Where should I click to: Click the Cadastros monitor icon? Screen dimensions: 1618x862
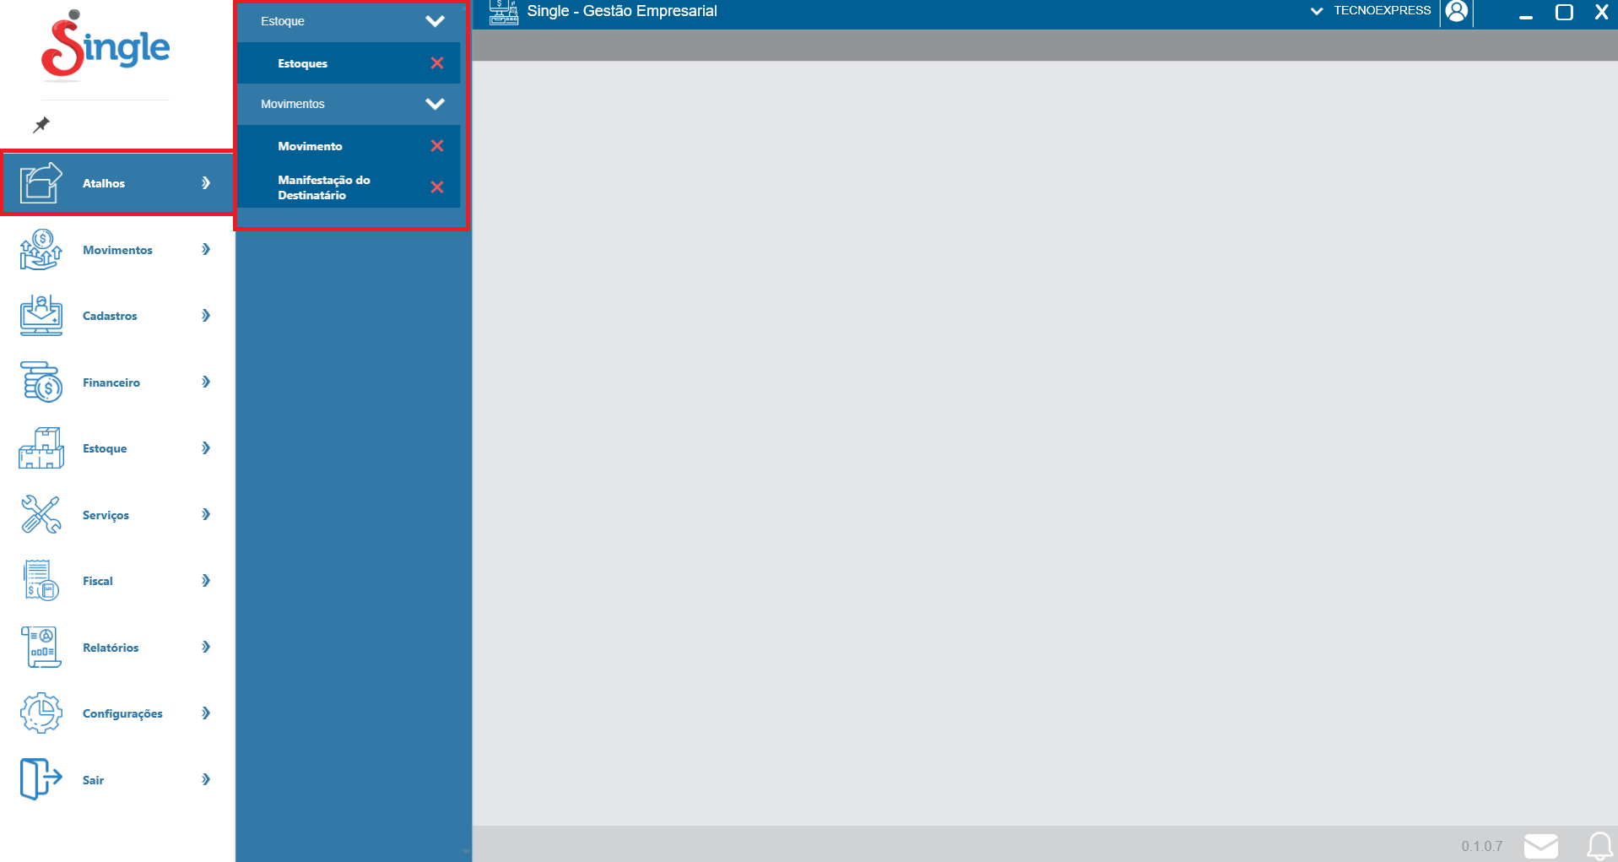(41, 316)
